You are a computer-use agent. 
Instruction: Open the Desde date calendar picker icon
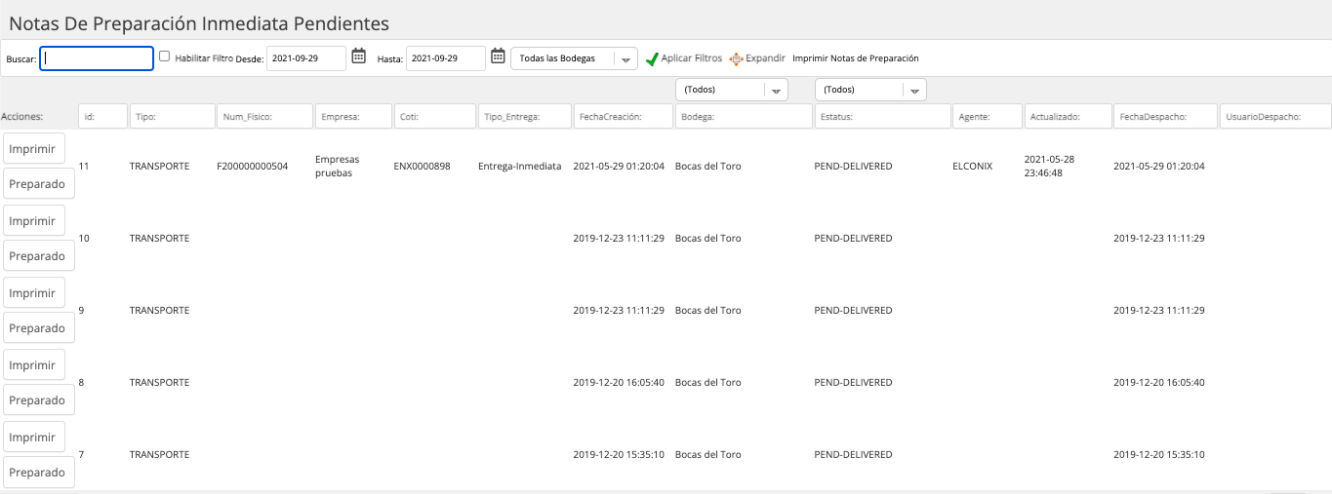(358, 57)
